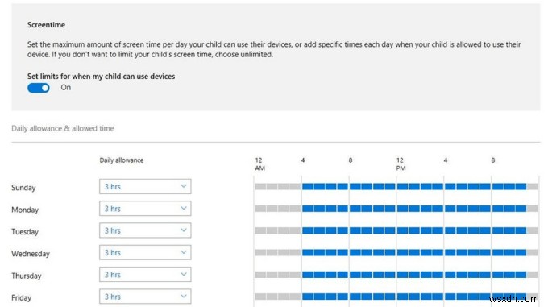Click the Tuesday allowed-time schedule bar

(x=396, y=230)
